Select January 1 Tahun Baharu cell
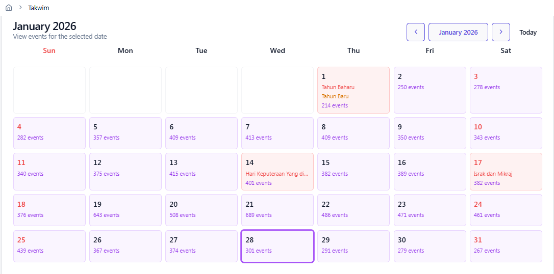 tap(353, 90)
